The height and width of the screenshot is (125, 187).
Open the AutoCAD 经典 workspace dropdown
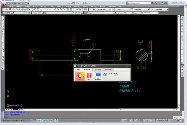click(14, 13)
